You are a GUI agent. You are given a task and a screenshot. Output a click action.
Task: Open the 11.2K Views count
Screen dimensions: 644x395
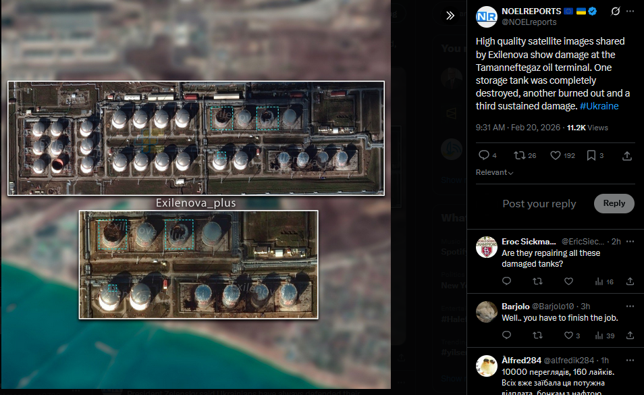pos(587,128)
